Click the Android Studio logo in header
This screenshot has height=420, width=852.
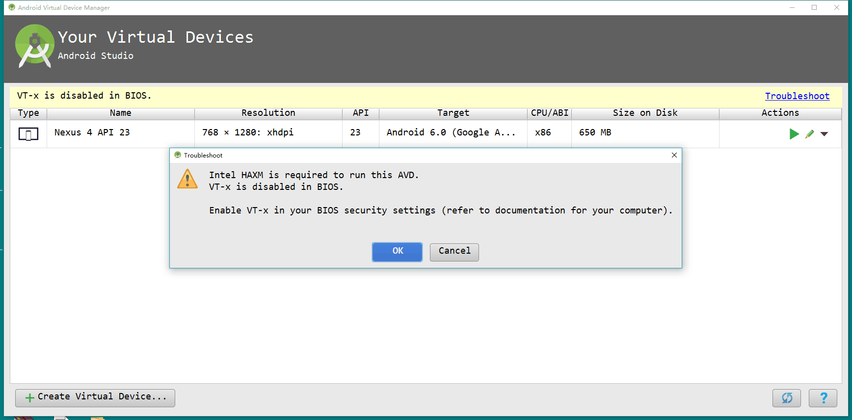[x=34, y=46]
